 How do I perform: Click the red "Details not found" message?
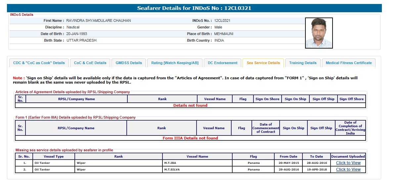point(190,105)
